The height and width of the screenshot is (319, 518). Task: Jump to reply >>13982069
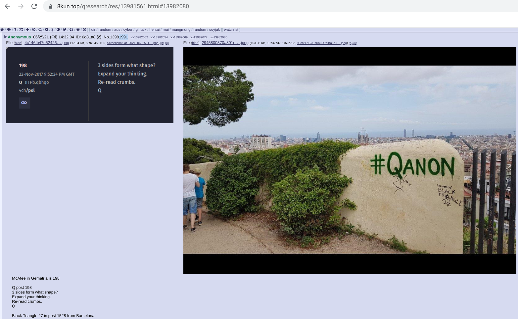[179, 37]
